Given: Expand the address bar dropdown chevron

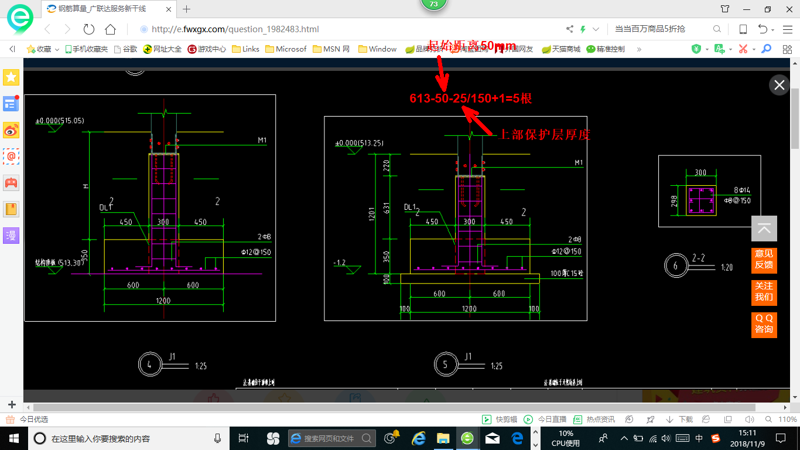Looking at the screenshot, I should click(x=596, y=29).
